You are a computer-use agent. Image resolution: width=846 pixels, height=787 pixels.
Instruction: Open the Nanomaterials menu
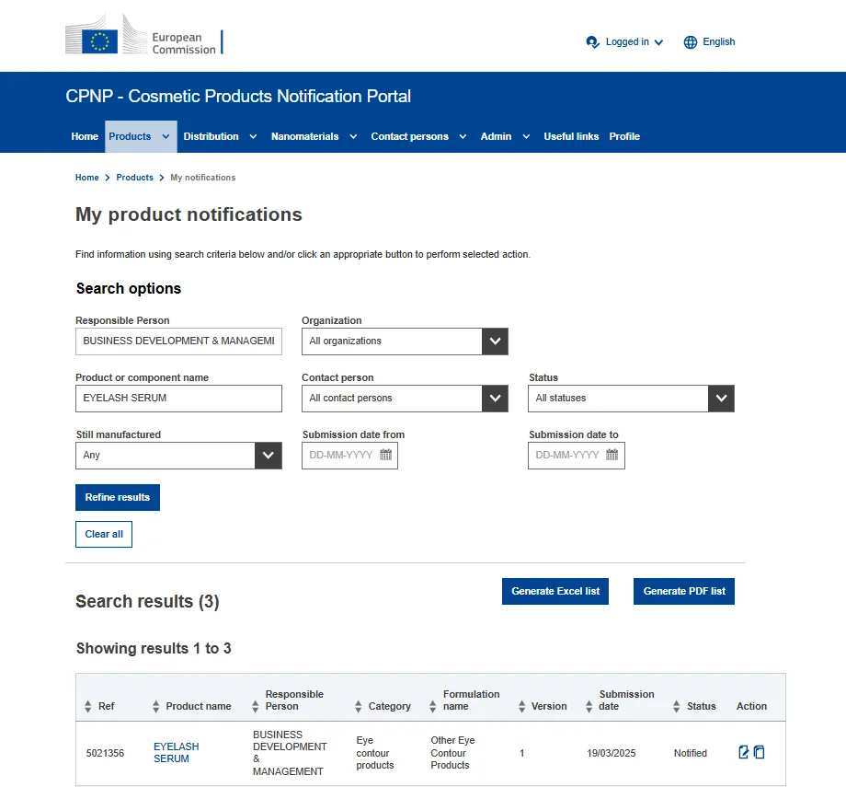coord(312,136)
